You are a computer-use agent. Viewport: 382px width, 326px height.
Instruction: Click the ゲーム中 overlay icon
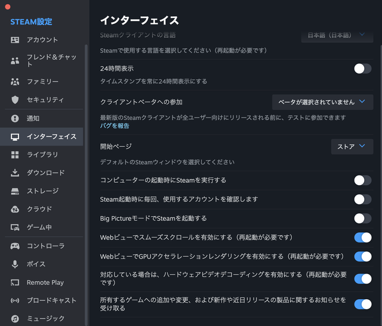click(15, 227)
